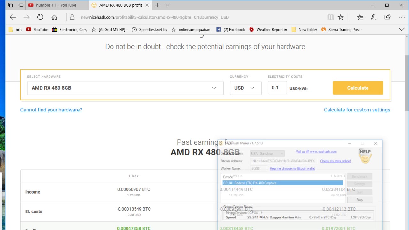Expand the favorites bar overflow chevron
Viewport: 409px width, 230px height.
[x=402, y=29]
